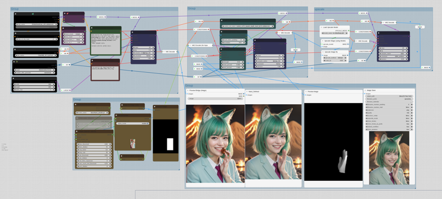Click the VAE Encode (for Inpainting) node

200,45
